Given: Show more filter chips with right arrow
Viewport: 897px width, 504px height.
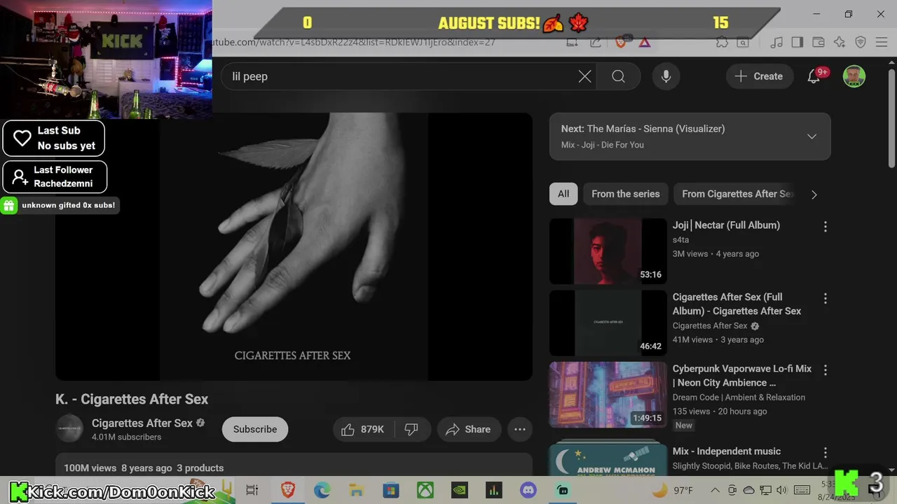Looking at the screenshot, I should 814,195.
